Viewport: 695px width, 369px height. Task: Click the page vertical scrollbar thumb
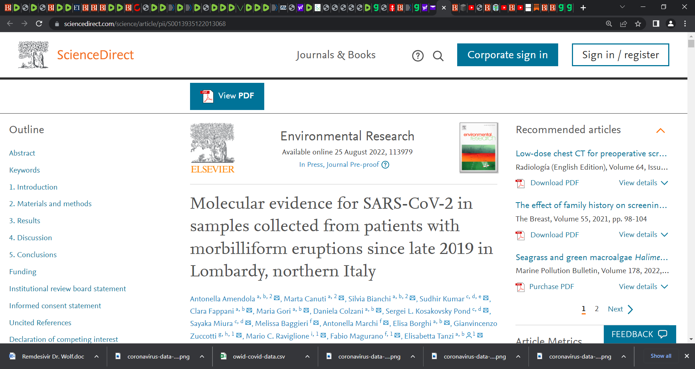pyautogui.click(x=691, y=43)
